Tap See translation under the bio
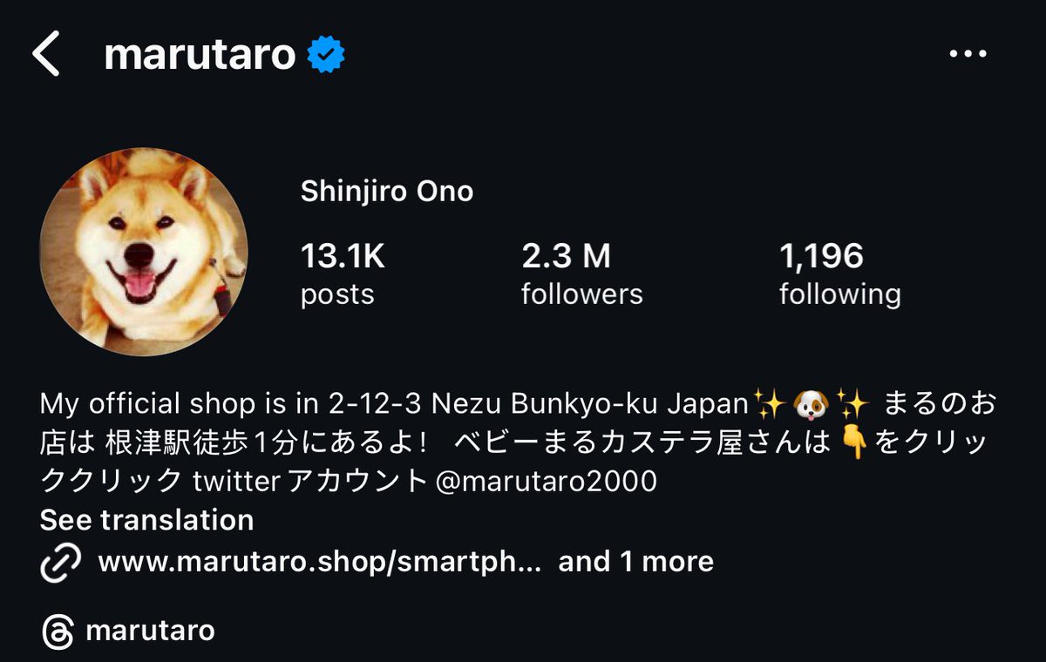Screen dimensions: 1046x662 tap(146, 520)
